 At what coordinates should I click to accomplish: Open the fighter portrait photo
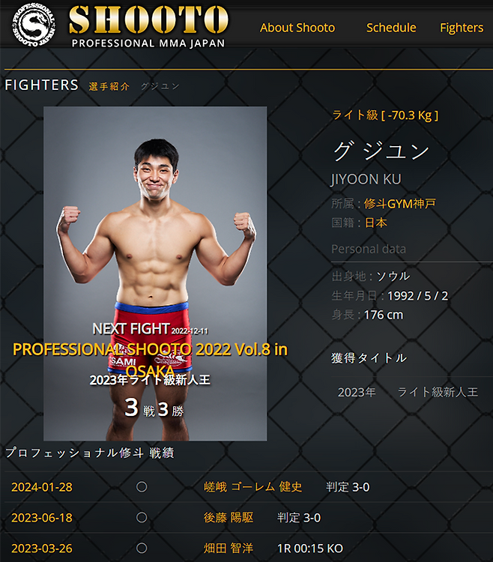click(155, 274)
